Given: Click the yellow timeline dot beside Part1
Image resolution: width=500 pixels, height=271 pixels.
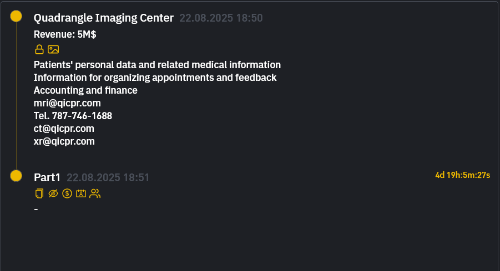Looking at the screenshot, I should tap(17, 176).
